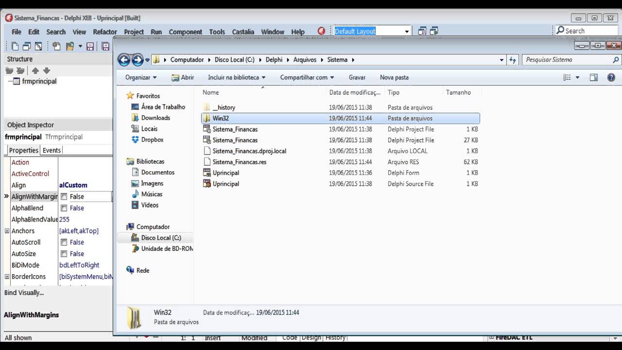Click the Explorer forward arrow button
The image size is (622, 350).
pyautogui.click(x=138, y=60)
